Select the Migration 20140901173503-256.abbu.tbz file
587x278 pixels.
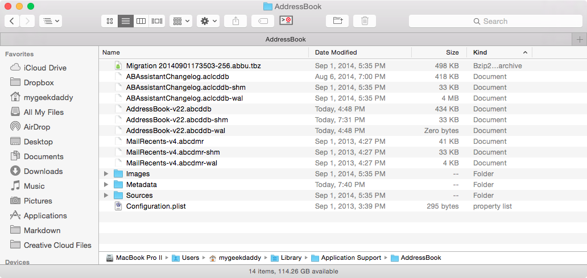click(x=342, y=66)
